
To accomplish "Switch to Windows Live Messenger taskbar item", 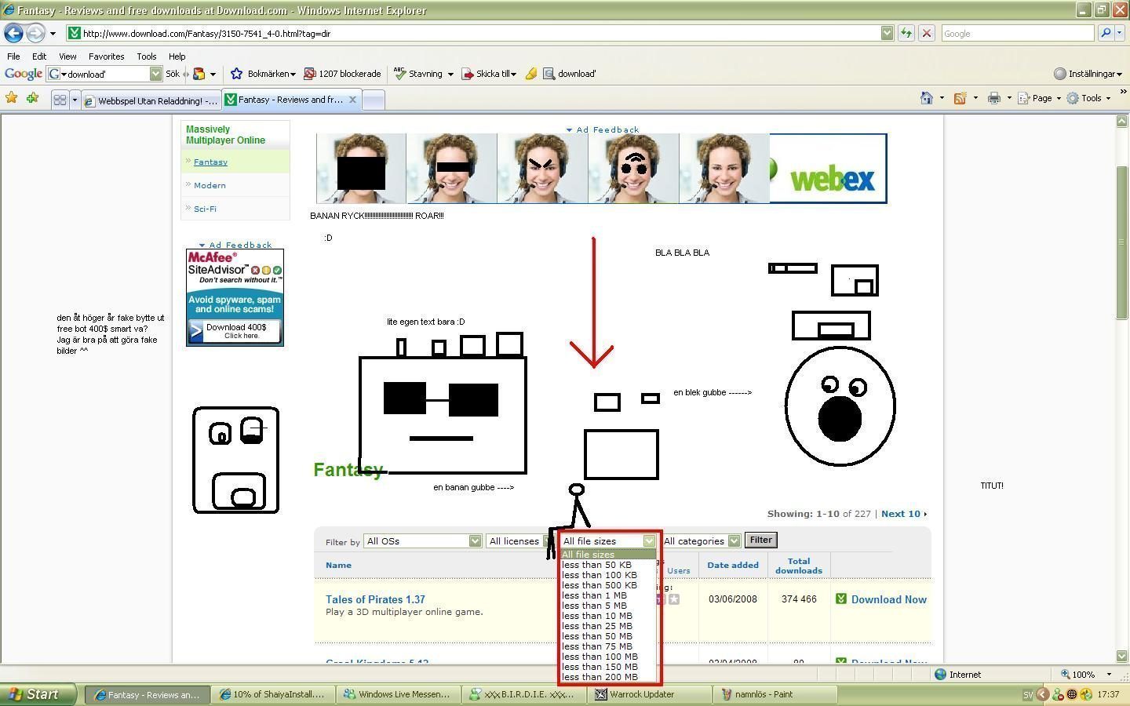I will click(x=397, y=694).
